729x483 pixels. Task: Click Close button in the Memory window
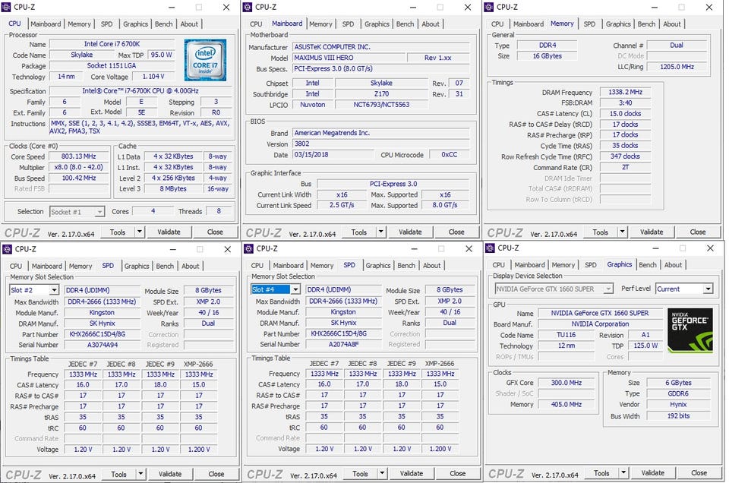pyautogui.click(x=698, y=232)
